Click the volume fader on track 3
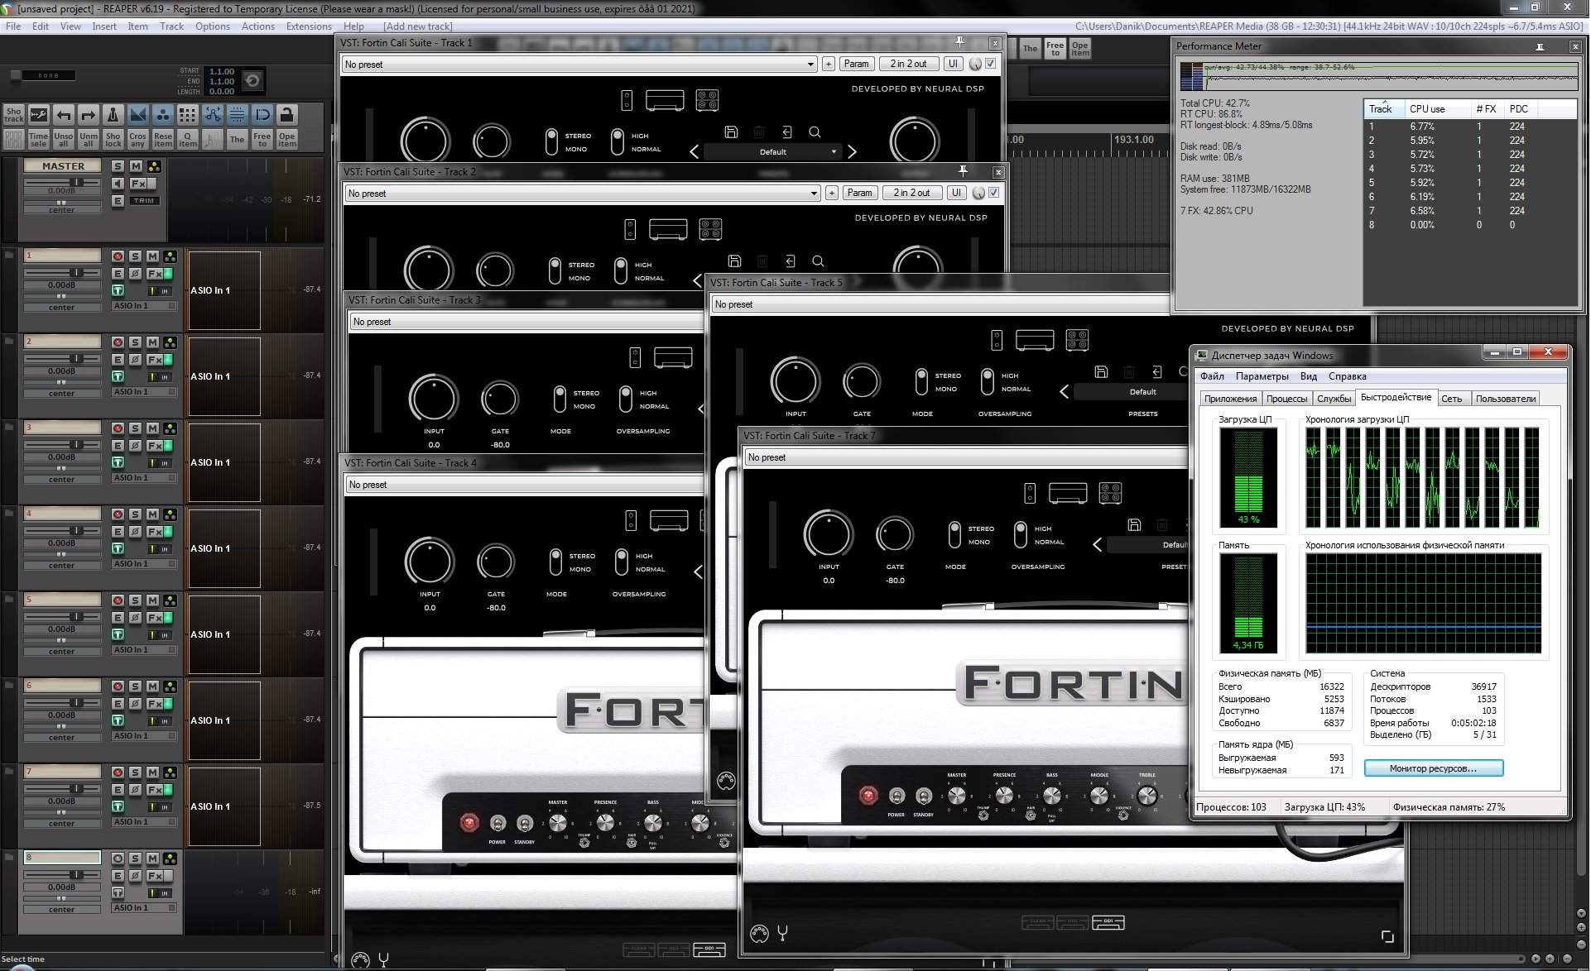The width and height of the screenshot is (1591, 971). click(x=76, y=445)
